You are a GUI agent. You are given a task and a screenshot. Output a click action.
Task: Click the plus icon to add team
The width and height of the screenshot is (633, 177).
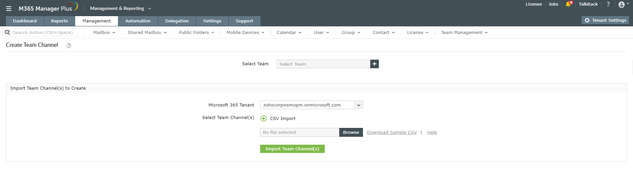pyautogui.click(x=375, y=64)
